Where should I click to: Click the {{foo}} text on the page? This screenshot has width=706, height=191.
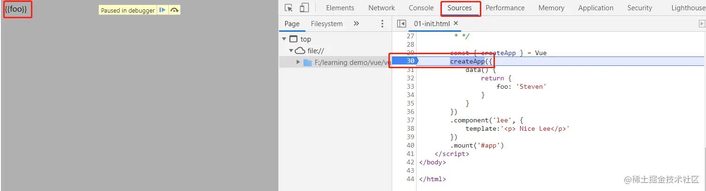[16, 9]
